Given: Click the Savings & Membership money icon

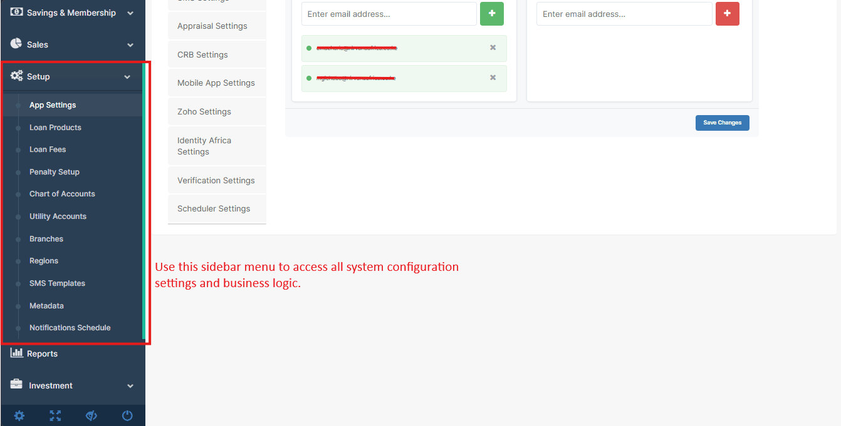Looking at the screenshot, I should tap(17, 12).
